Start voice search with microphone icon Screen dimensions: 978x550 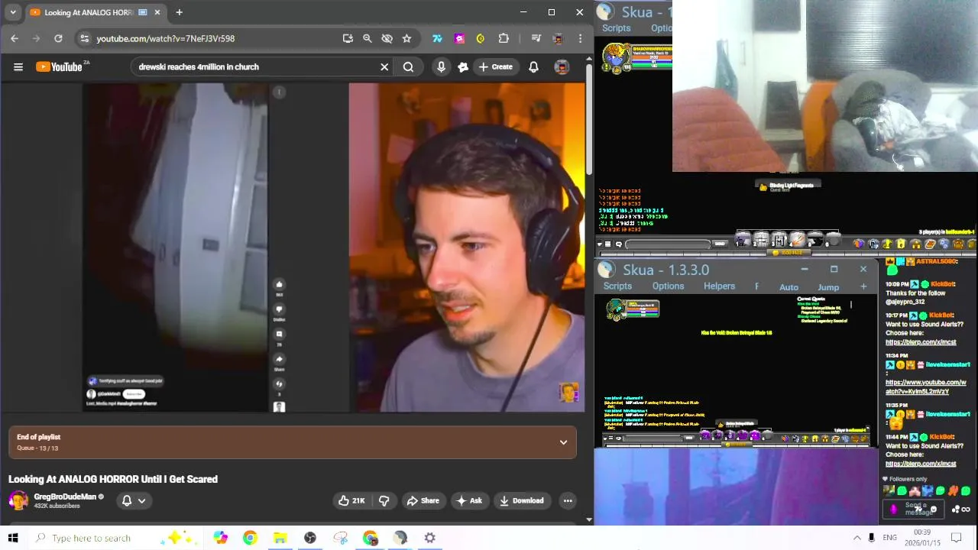[x=441, y=67]
